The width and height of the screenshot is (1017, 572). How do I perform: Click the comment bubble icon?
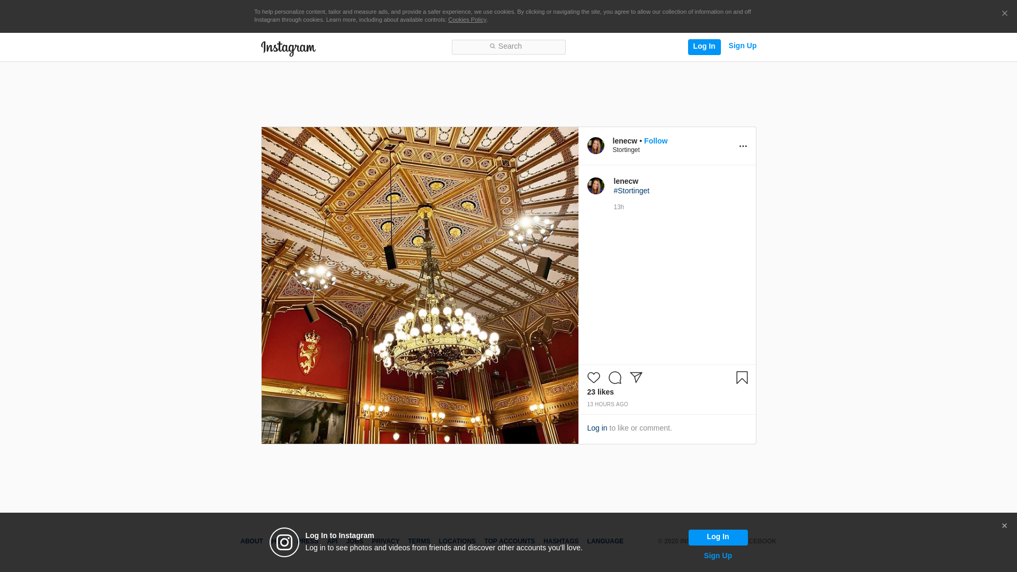(615, 378)
